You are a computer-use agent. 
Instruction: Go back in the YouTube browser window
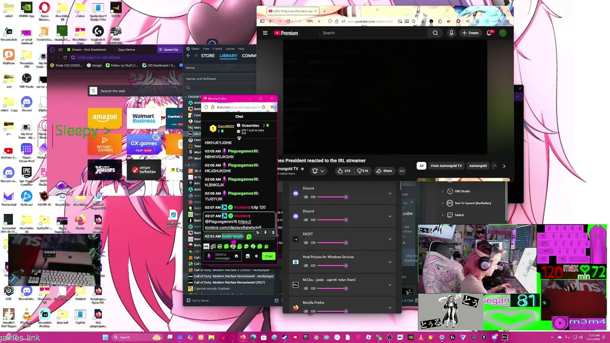[271, 21]
